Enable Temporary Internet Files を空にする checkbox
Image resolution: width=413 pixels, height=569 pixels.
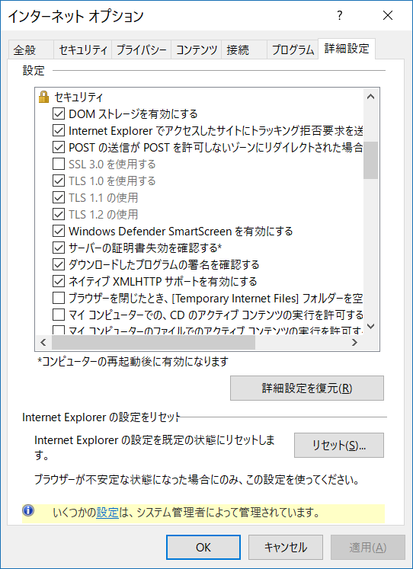(59, 298)
